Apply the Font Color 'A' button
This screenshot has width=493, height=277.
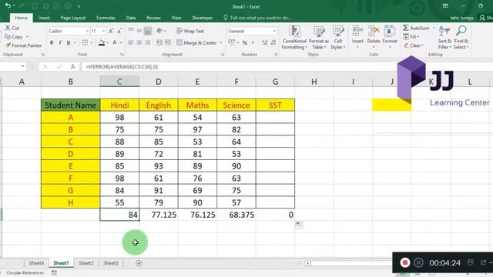point(115,42)
